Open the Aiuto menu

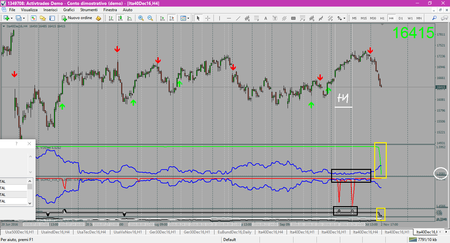tap(128, 10)
